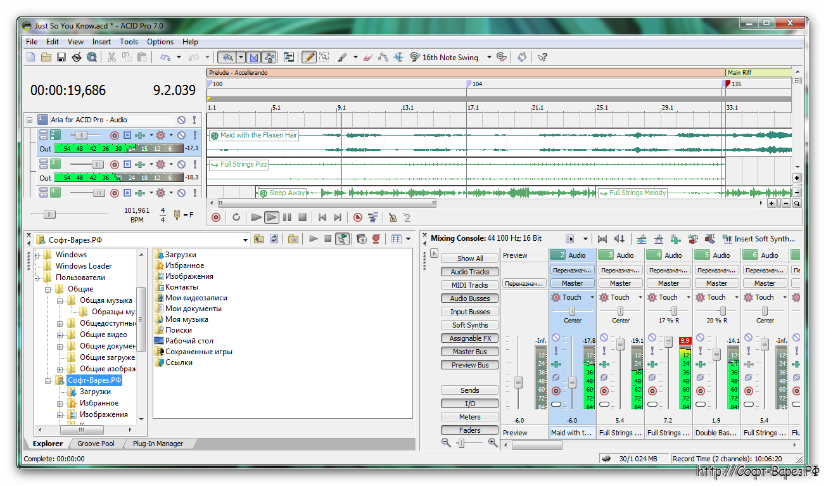Viewport: 826px width, 486px height.
Task: Toggle the metronome in transport bar
Action: point(393,217)
